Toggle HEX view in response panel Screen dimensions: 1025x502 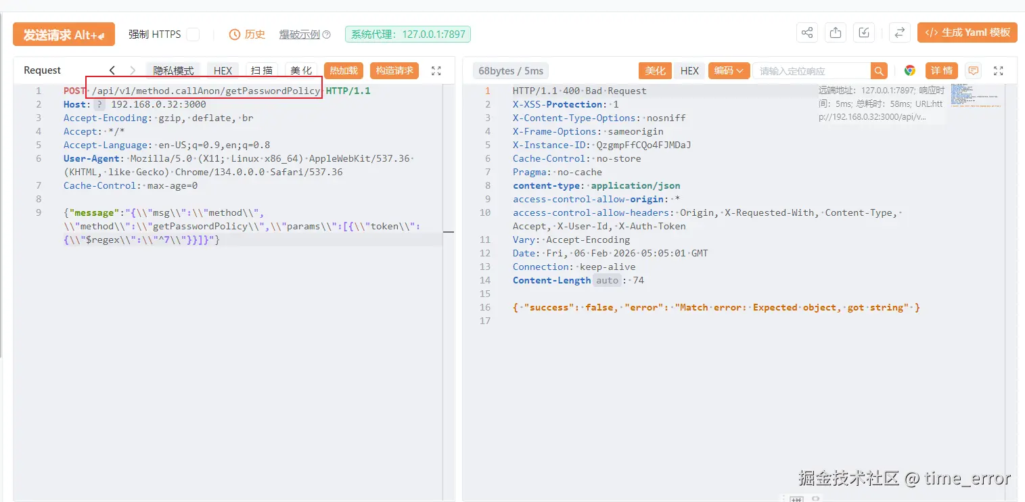689,70
